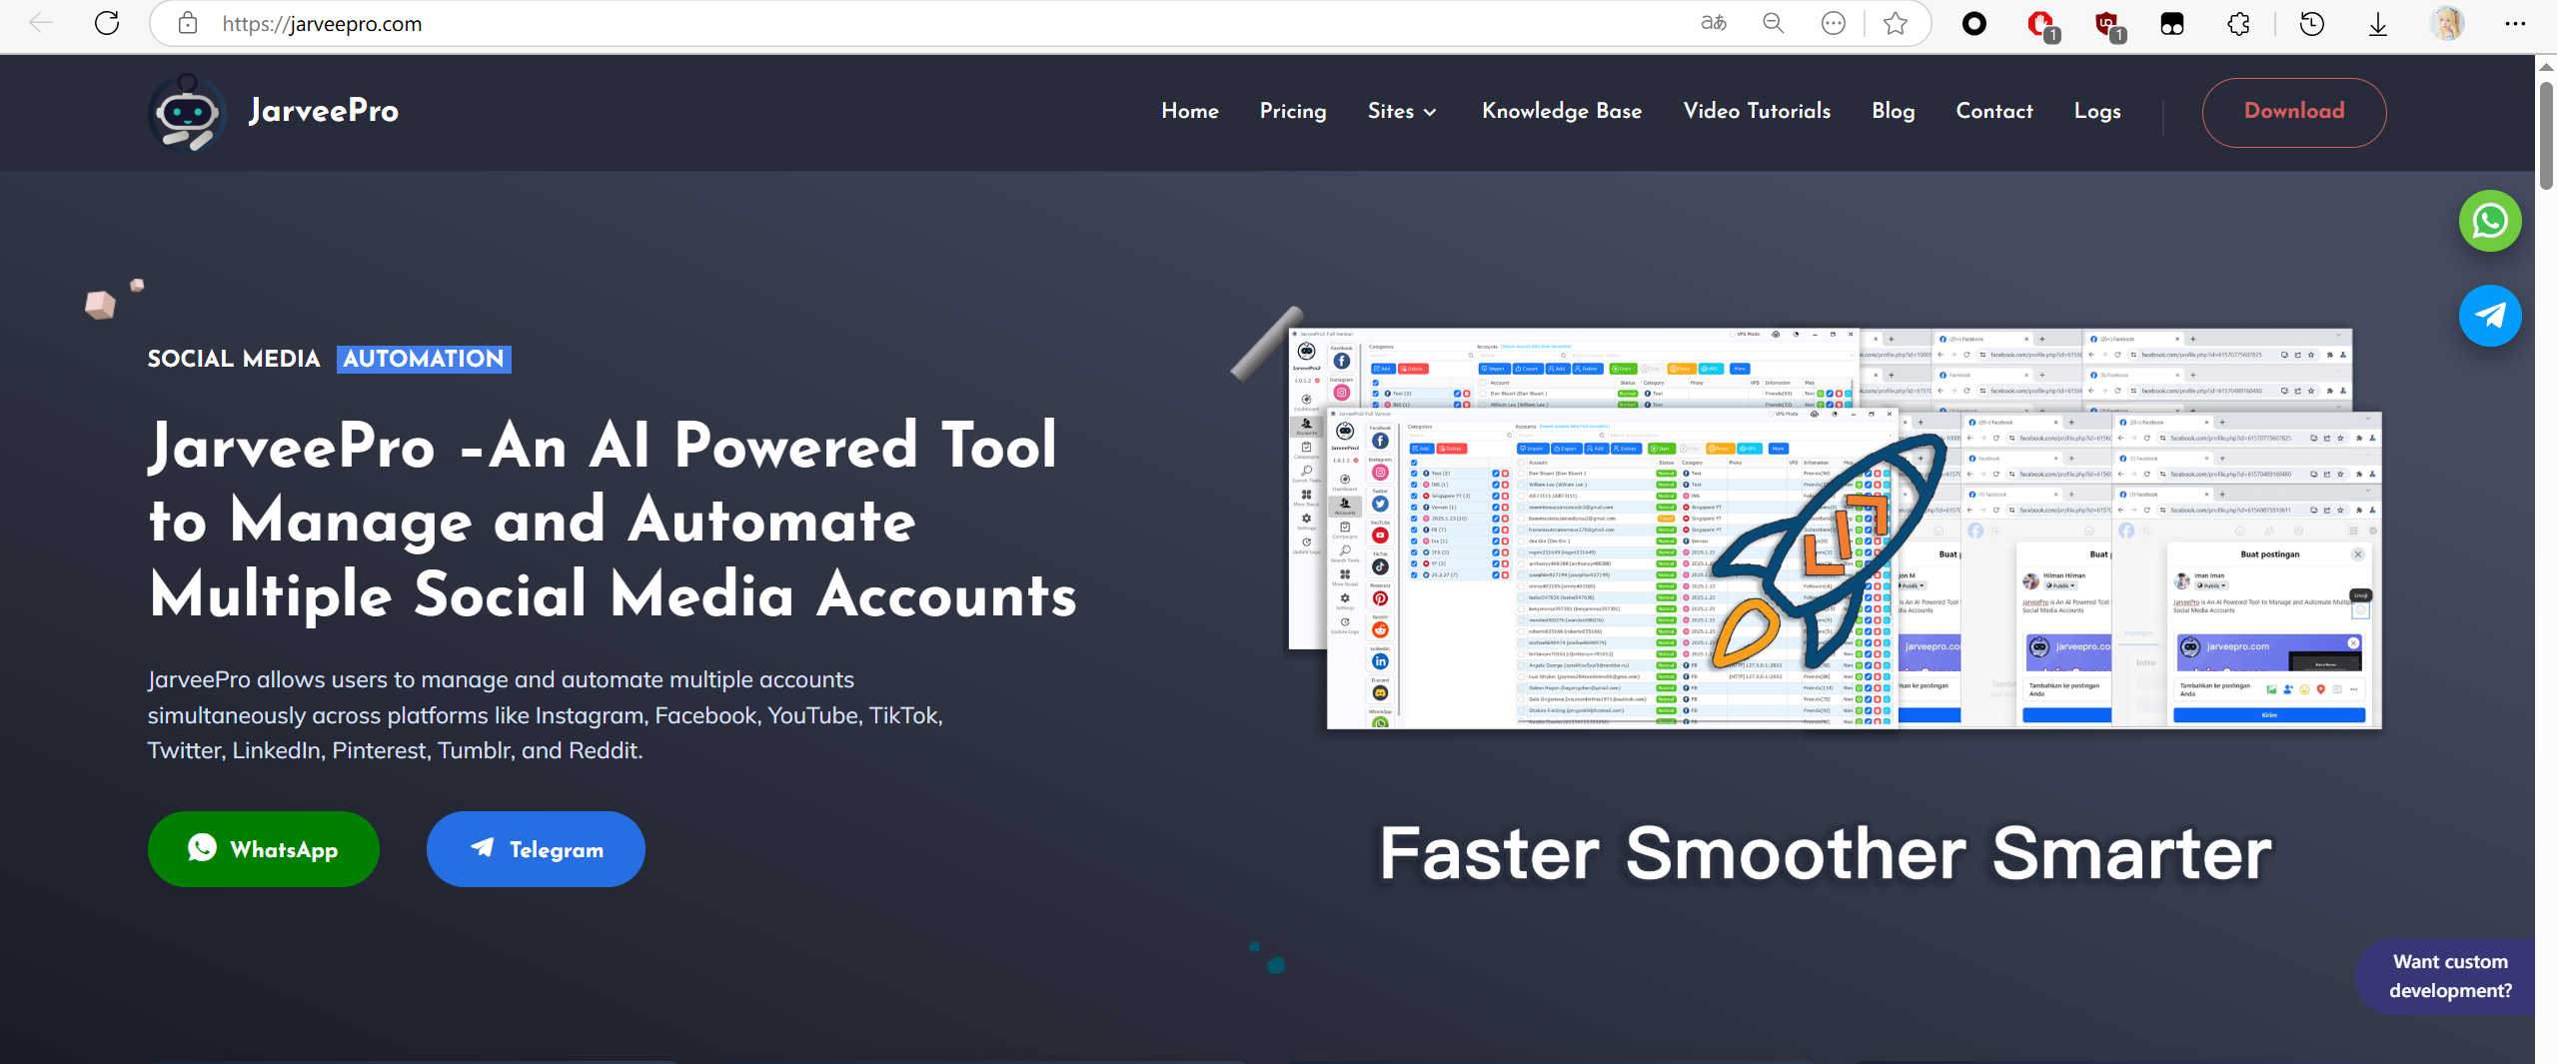
Task: Click the black face extension icon
Action: click(x=2172, y=24)
